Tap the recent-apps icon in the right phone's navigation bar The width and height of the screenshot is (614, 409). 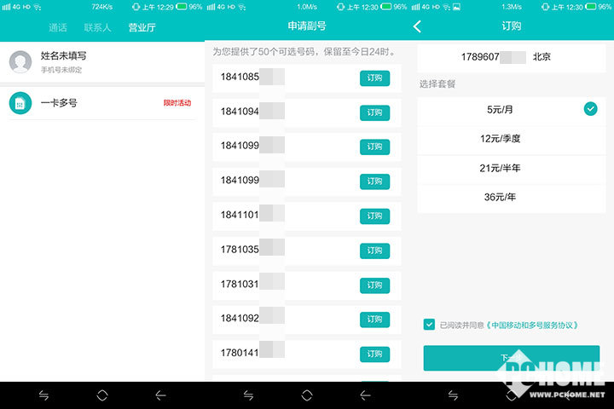[453, 395]
